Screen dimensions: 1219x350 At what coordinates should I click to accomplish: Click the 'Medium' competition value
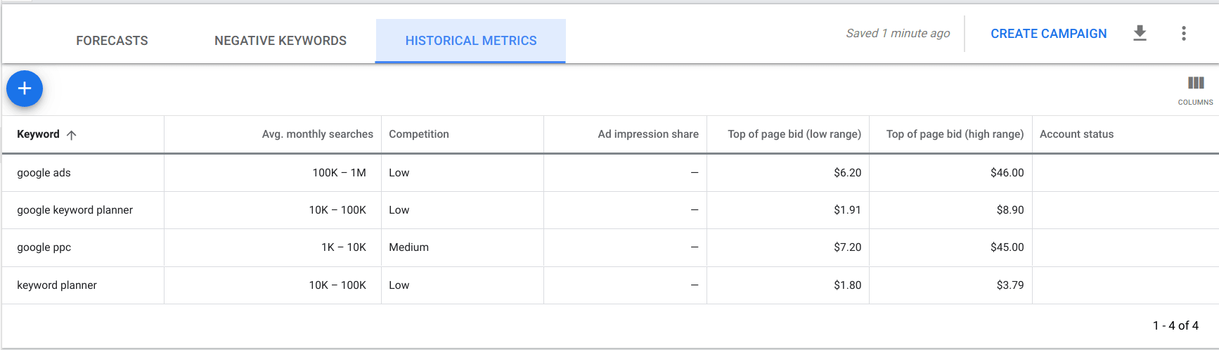pyautogui.click(x=408, y=247)
